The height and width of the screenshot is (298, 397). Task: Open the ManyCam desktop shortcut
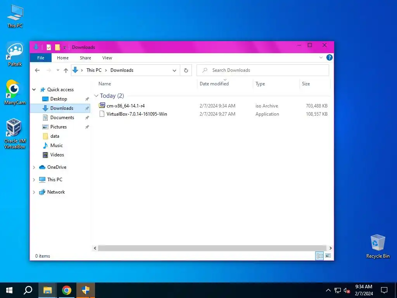click(x=15, y=92)
